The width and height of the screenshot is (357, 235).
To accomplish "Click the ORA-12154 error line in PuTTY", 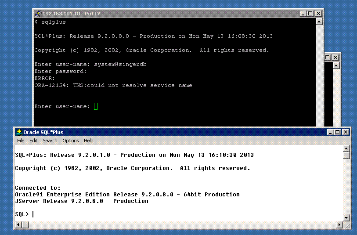I will click(113, 85).
